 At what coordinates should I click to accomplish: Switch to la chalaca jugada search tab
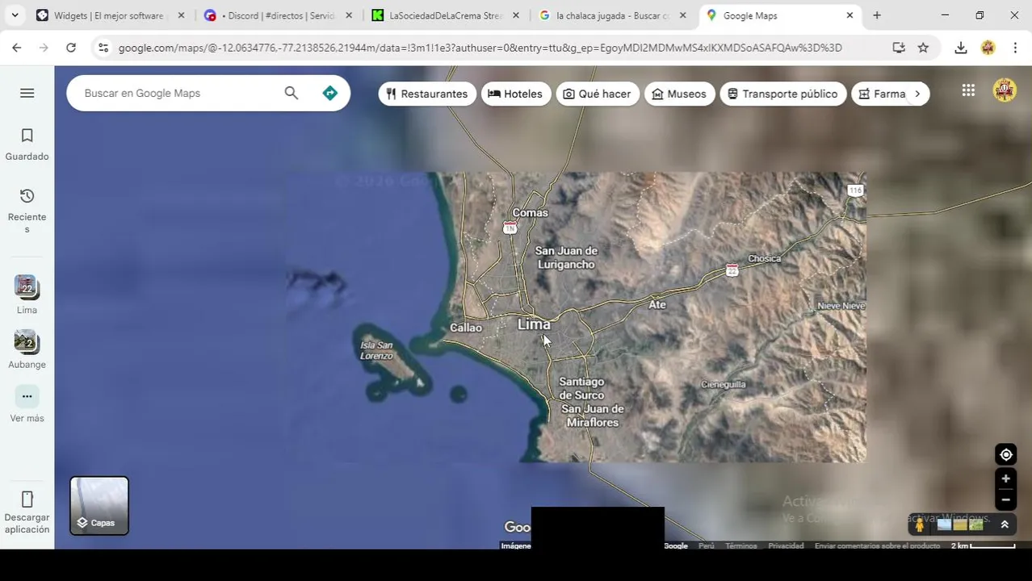[x=613, y=15]
